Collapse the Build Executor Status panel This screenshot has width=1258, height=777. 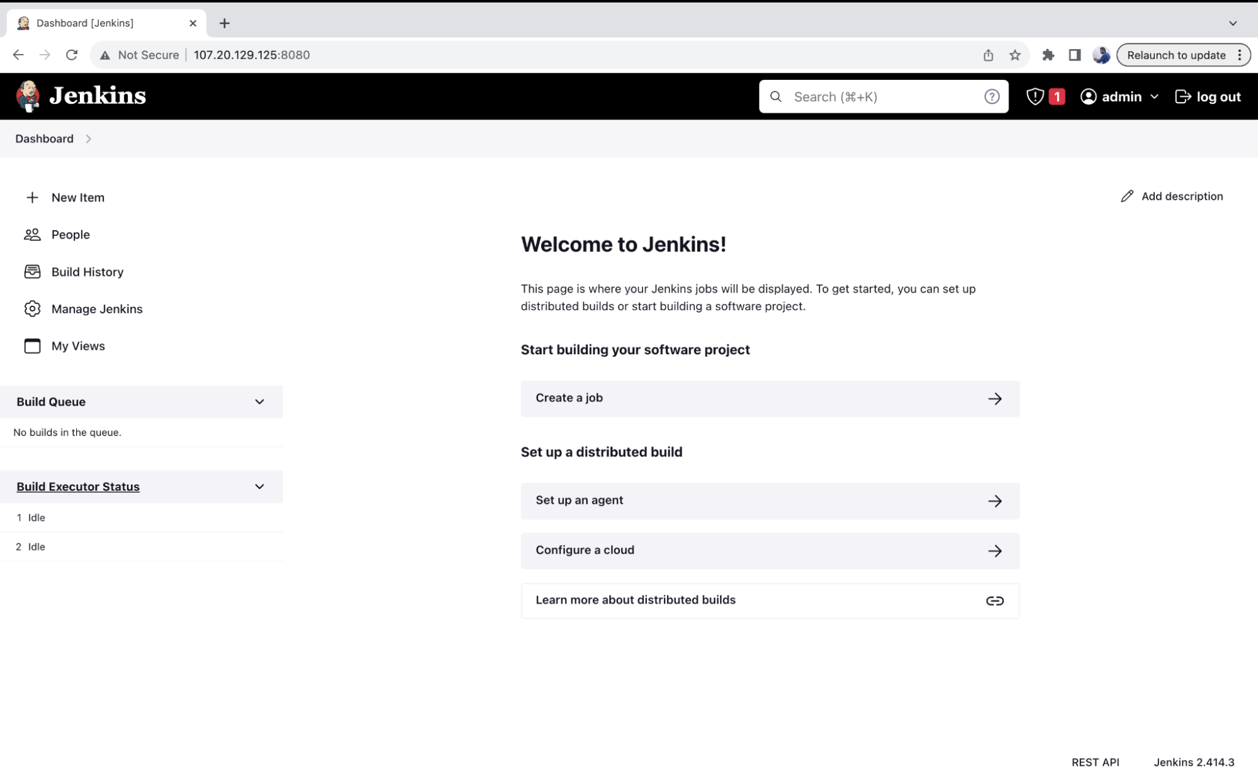259,486
